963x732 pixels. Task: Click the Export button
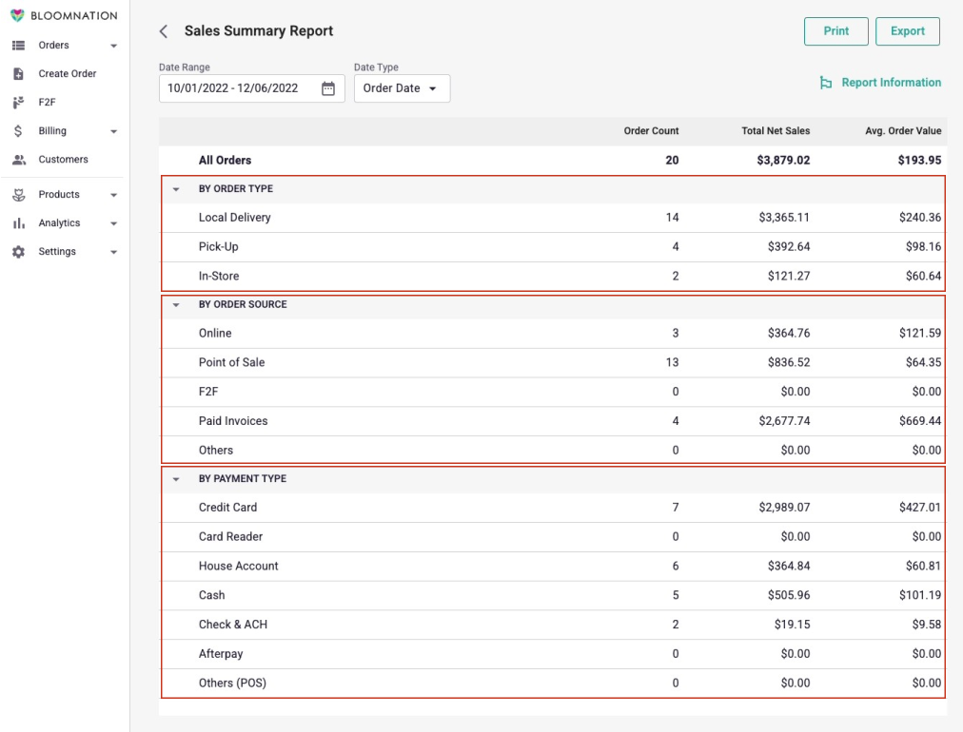(x=907, y=30)
